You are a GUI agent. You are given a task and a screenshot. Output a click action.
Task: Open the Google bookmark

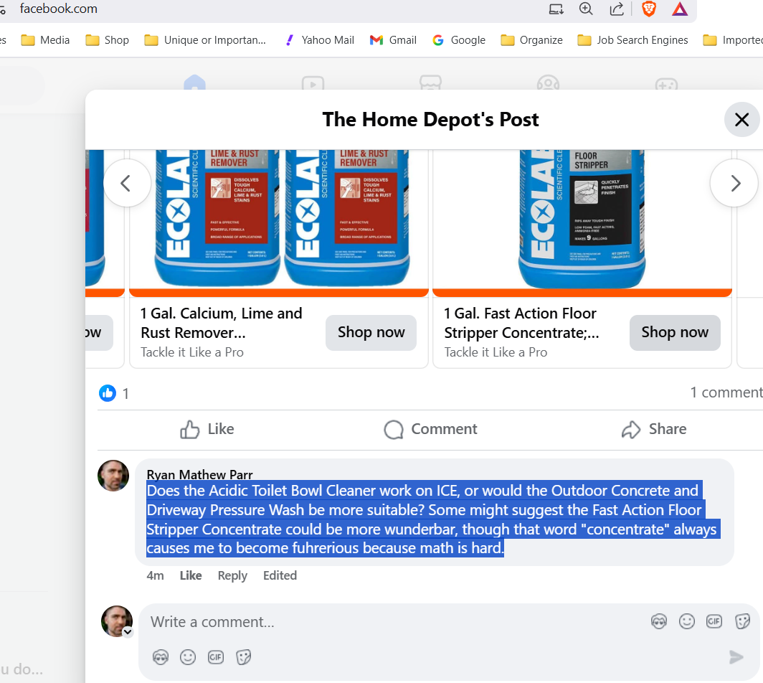click(x=459, y=40)
